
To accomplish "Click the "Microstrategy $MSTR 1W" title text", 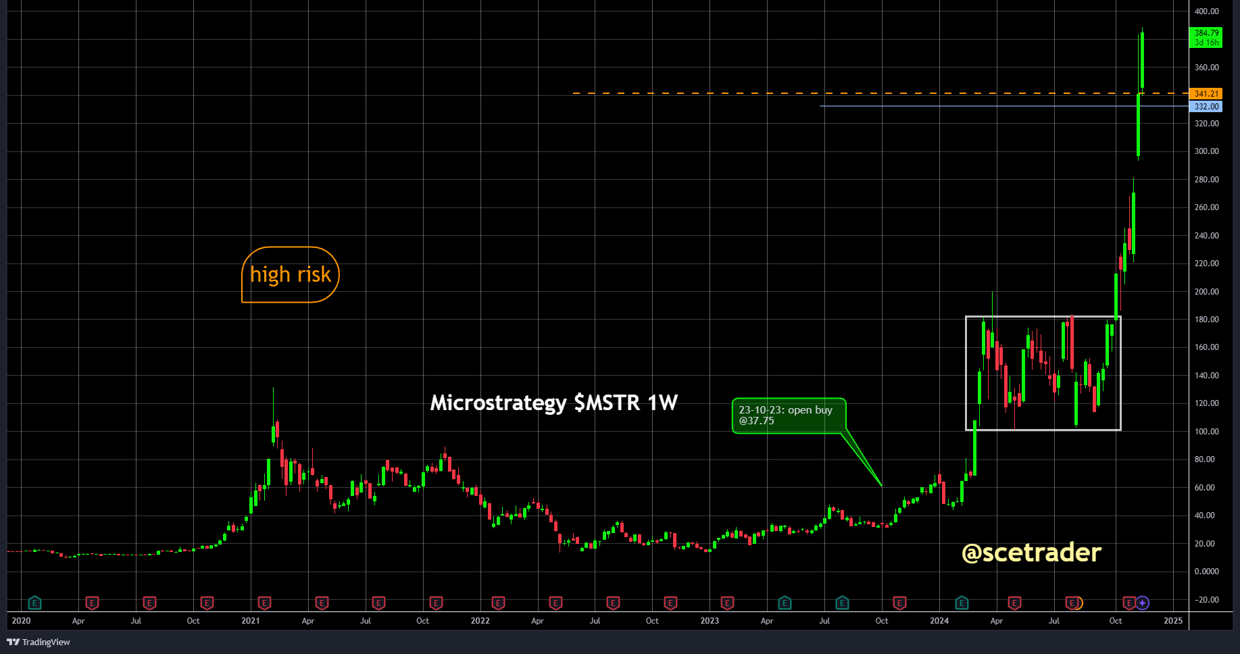I will coord(553,403).
